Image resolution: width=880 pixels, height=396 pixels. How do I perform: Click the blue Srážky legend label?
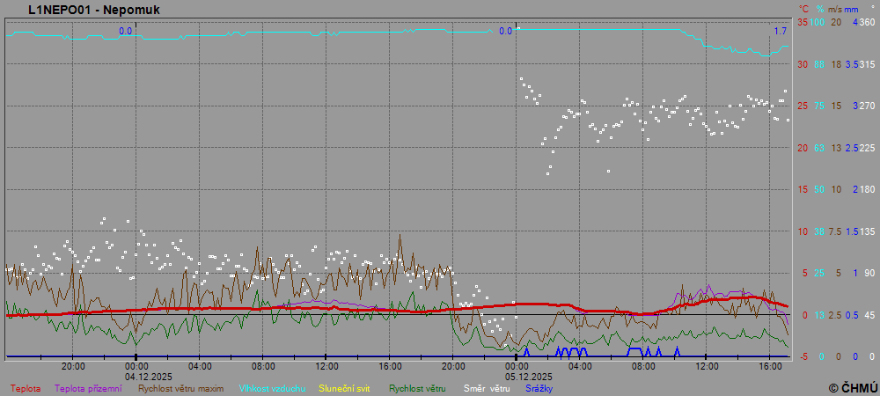point(539,388)
